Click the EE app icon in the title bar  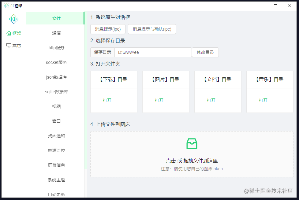tap(6, 6)
